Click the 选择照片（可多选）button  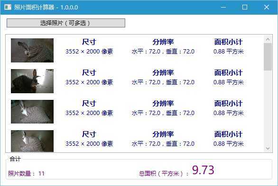coord(66,23)
